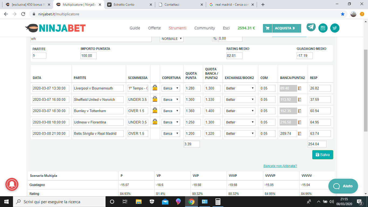
Task: Click the 2594.31 € balance
Action: [246, 28]
